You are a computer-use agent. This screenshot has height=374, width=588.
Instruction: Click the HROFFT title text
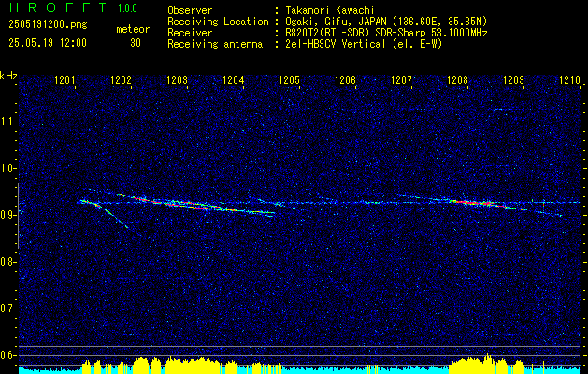(58, 7)
